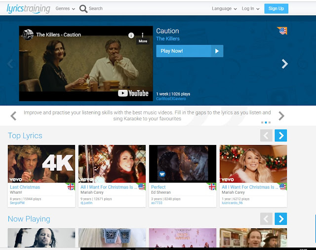Open fourth Now Playing thumbnail with men
Image resolution: width=316 pixels, height=250 pixels.
pyautogui.click(x=253, y=238)
